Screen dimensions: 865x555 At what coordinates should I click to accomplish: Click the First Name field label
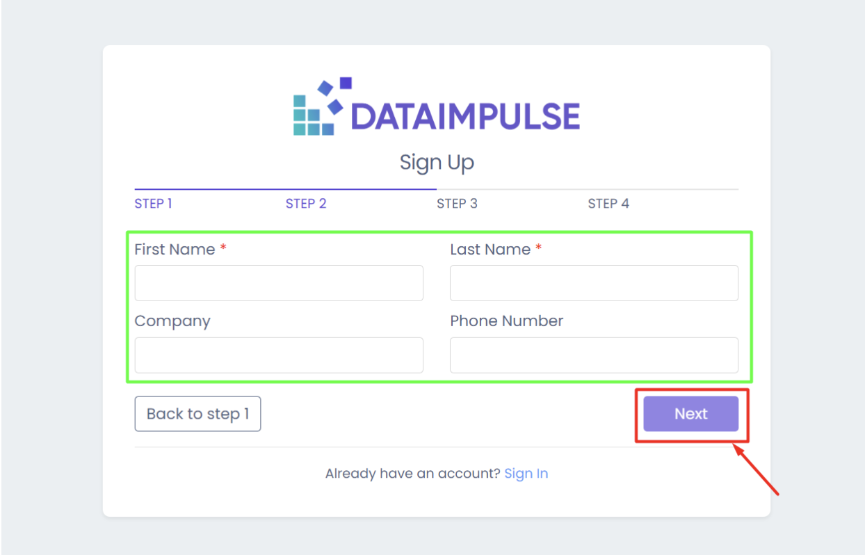point(175,250)
